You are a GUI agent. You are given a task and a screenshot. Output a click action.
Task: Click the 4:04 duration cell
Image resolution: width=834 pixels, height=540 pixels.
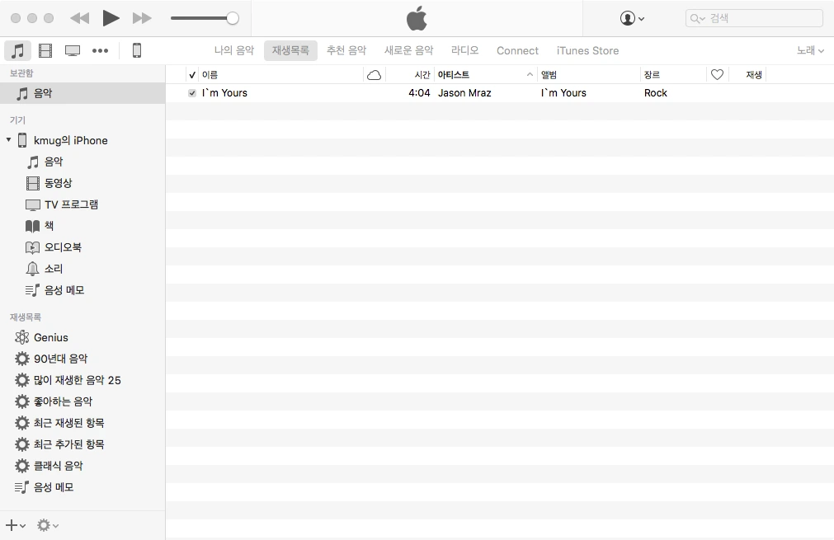[419, 93]
